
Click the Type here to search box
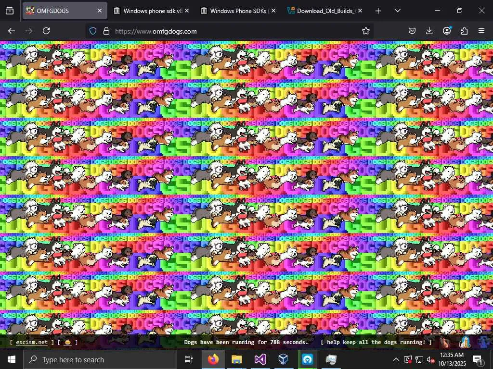pos(100,359)
